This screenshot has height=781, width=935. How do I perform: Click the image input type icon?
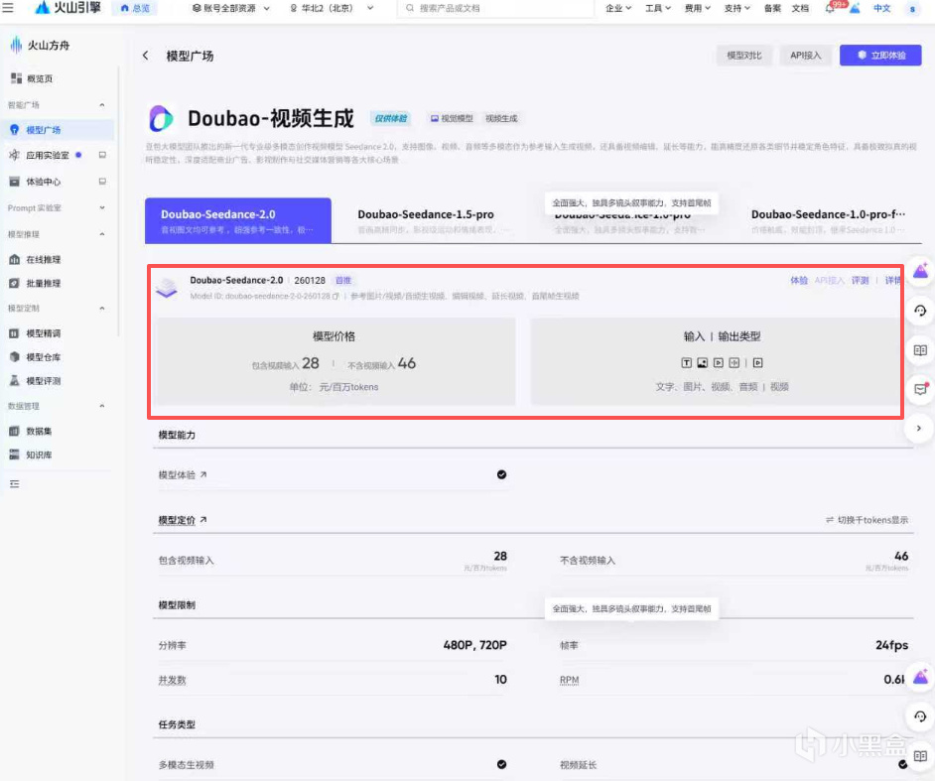703,362
